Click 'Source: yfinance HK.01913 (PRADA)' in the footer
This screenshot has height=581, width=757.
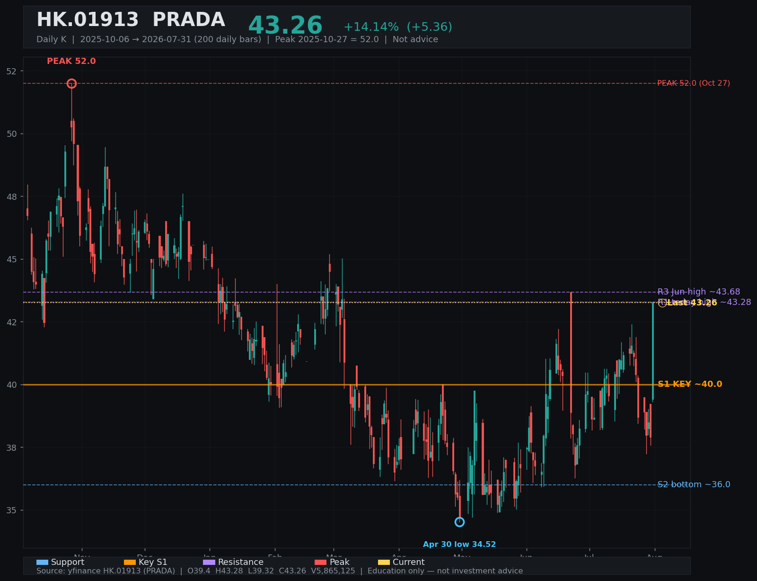tap(106, 571)
